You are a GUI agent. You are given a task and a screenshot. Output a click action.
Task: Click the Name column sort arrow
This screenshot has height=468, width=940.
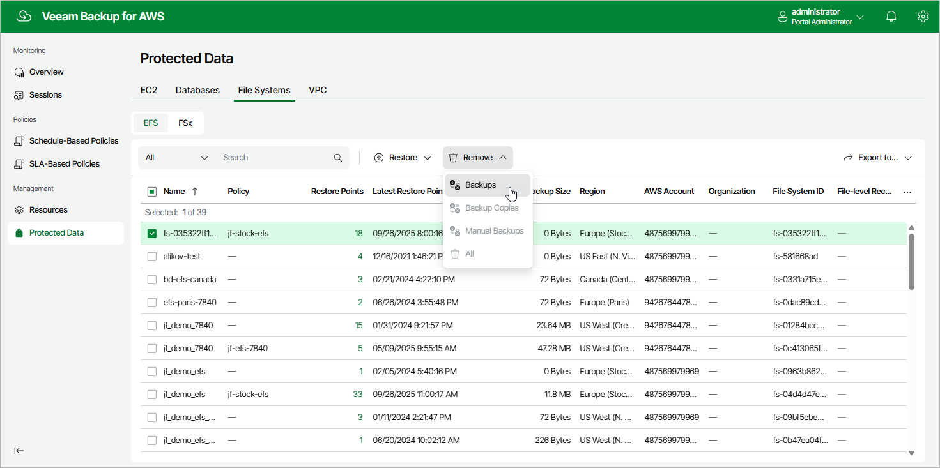195,192
